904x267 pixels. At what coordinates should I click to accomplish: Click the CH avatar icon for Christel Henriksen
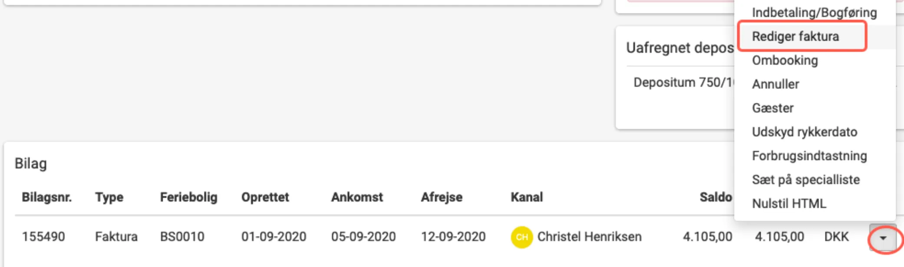tap(521, 237)
